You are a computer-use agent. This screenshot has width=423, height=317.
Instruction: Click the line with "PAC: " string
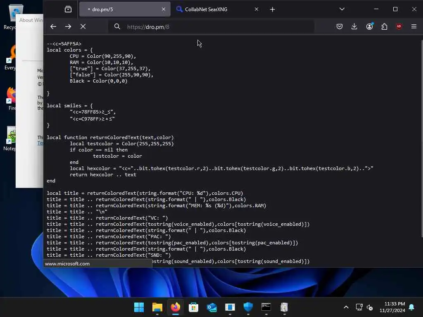tap(109, 237)
